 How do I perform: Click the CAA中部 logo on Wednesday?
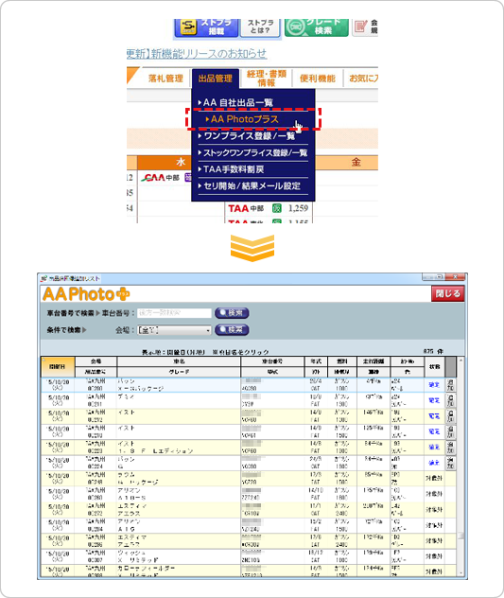[x=160, y=178]
